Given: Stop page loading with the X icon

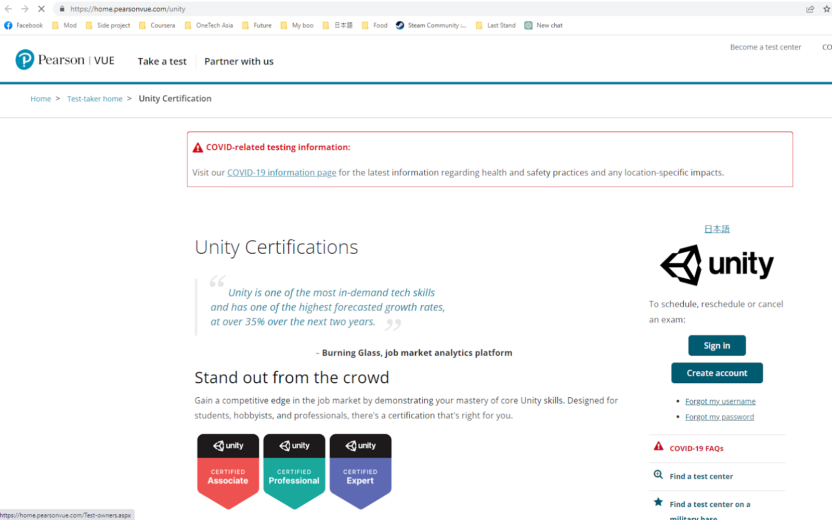Looking at the screenshot, I should [x=42, y=9].
